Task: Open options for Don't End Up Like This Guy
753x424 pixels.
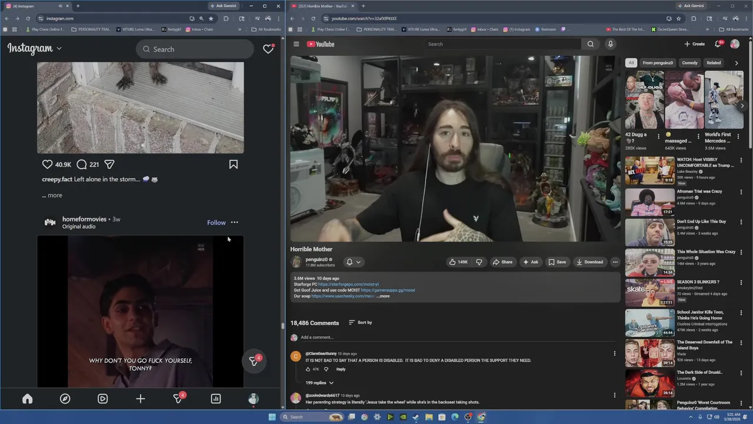Action: 741,222
